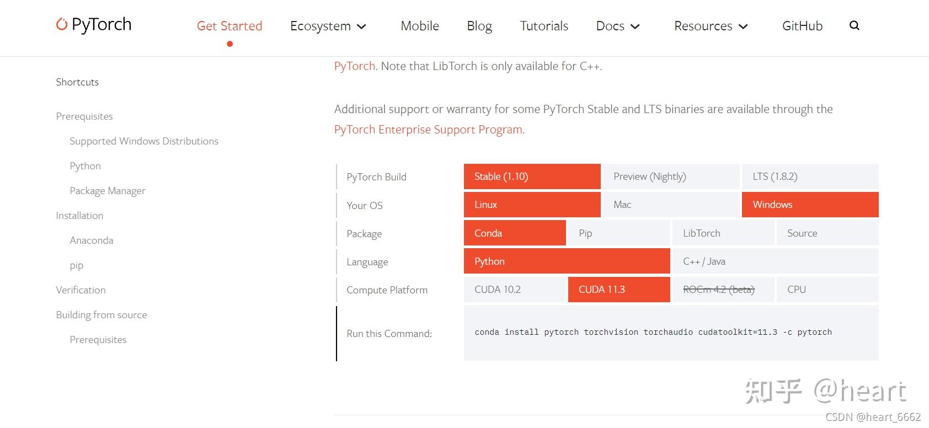This screenshot has width=929, height=428.
Task: Choose ROCm 4.2 (beta) compute platform
Action: (x=723, y=290)
